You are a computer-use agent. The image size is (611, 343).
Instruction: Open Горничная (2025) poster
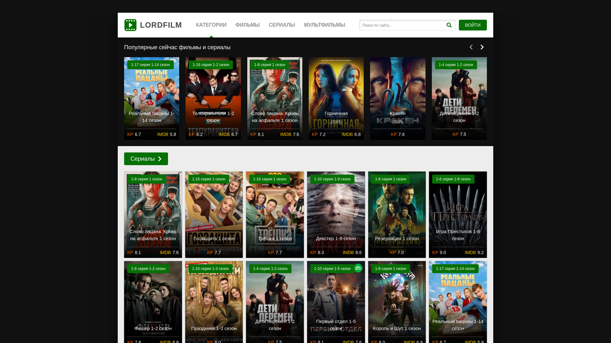(x=336, y=98)
